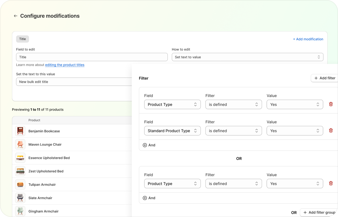Delete the first Product Type filter row

click(331, 104)
